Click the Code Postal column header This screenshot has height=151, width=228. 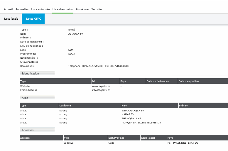148,138
